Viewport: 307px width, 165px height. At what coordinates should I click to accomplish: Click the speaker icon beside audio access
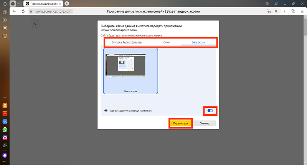(x=106, y=110)
